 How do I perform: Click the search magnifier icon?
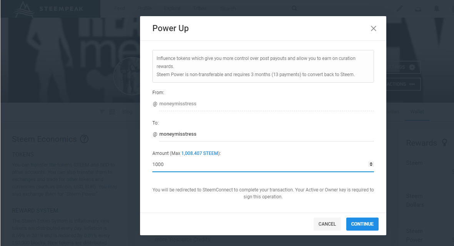click(x=294, y=8)
